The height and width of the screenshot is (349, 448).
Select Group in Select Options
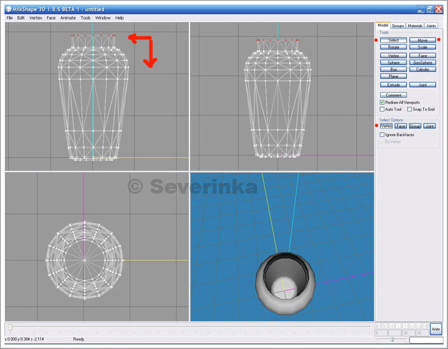point(415,126)
